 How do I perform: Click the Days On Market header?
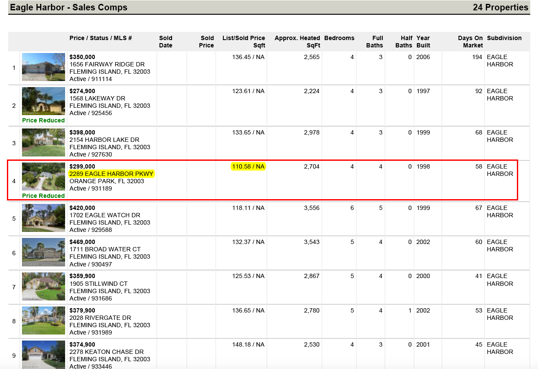pyautogui.click(x=470, y=42)
